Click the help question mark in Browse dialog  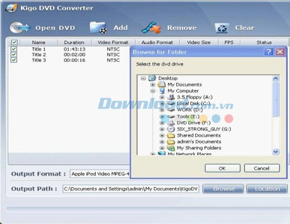[x=269, y=52]
